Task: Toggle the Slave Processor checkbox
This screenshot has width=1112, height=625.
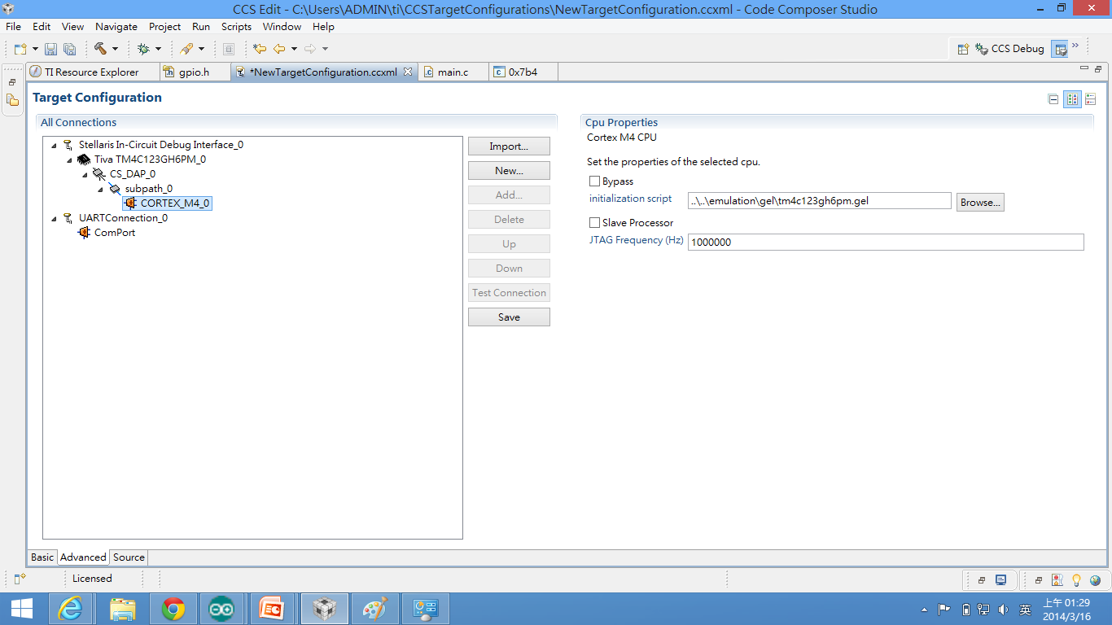Action: (594, 223)
